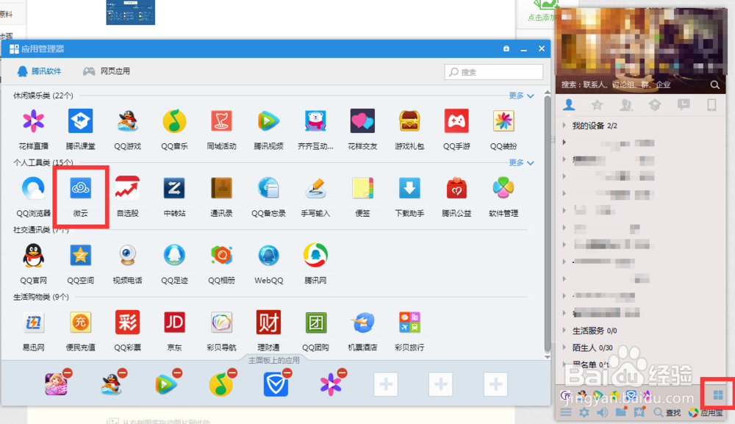Open 便民充值 recharge app
The width and height of the screenshot is (735, 424).
pyautogui.click(x=81, y=323)
